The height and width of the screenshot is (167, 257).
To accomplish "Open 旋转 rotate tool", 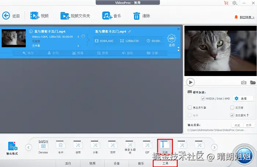I will [127, 53].
